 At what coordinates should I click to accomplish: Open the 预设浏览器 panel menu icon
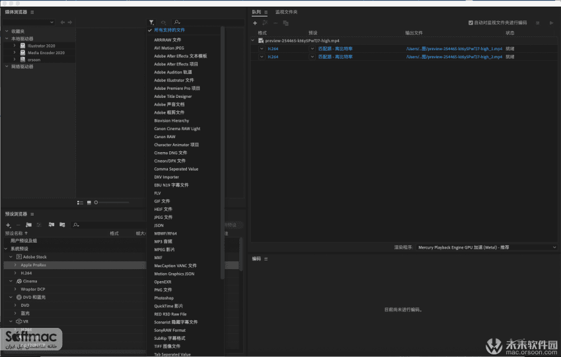[32, 214]
